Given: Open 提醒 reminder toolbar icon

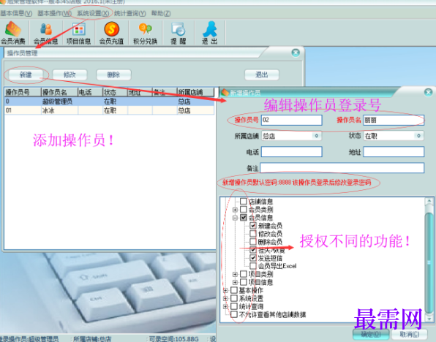Looking at the screenshot, I should (178, 33).
